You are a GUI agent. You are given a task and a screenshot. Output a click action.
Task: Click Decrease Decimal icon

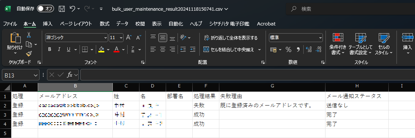click(x=319, y=49)
